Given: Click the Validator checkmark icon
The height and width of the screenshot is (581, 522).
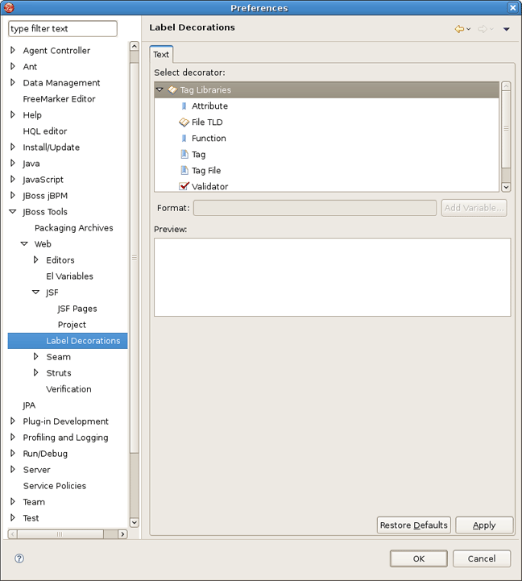Looking at the screenshot, I should [184, 186].
